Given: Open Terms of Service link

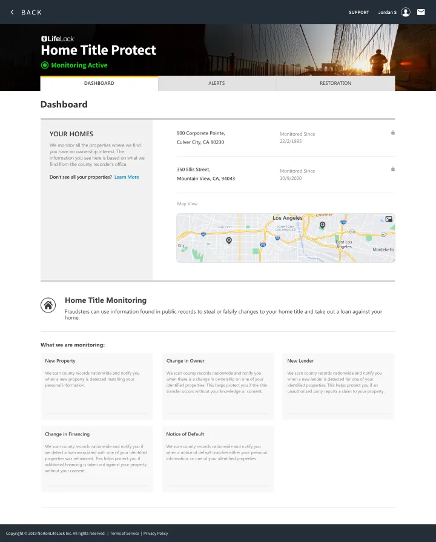Looking at the screenshot, I should [x=125, y=534].
